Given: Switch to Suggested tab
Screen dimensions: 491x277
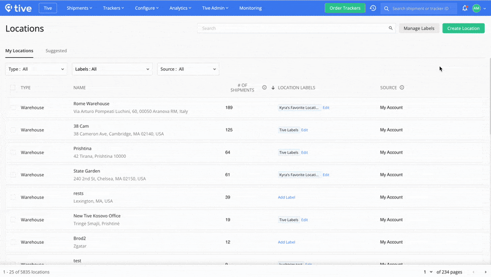Looking at the screenshot, I should [56, 51].
